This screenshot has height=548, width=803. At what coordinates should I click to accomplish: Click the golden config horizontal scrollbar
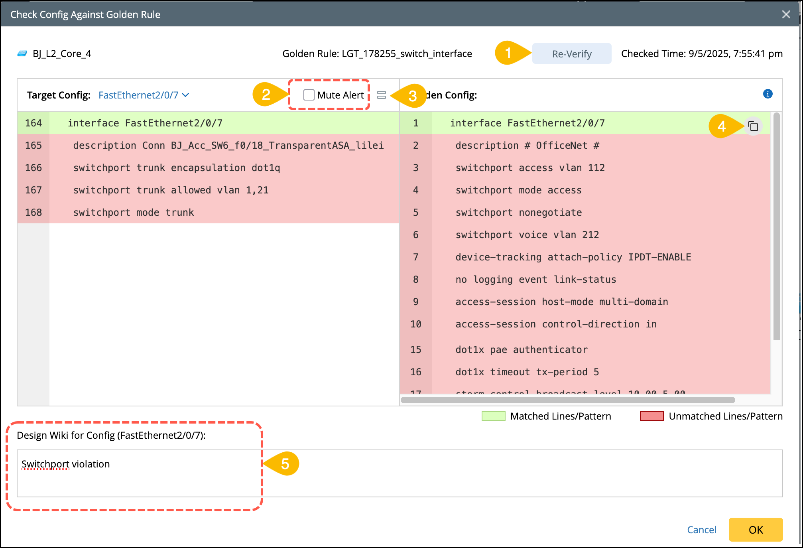(568, 400)
